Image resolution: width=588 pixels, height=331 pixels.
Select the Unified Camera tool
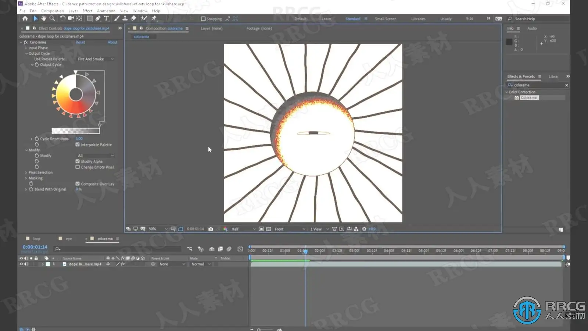tap(71, 18)
